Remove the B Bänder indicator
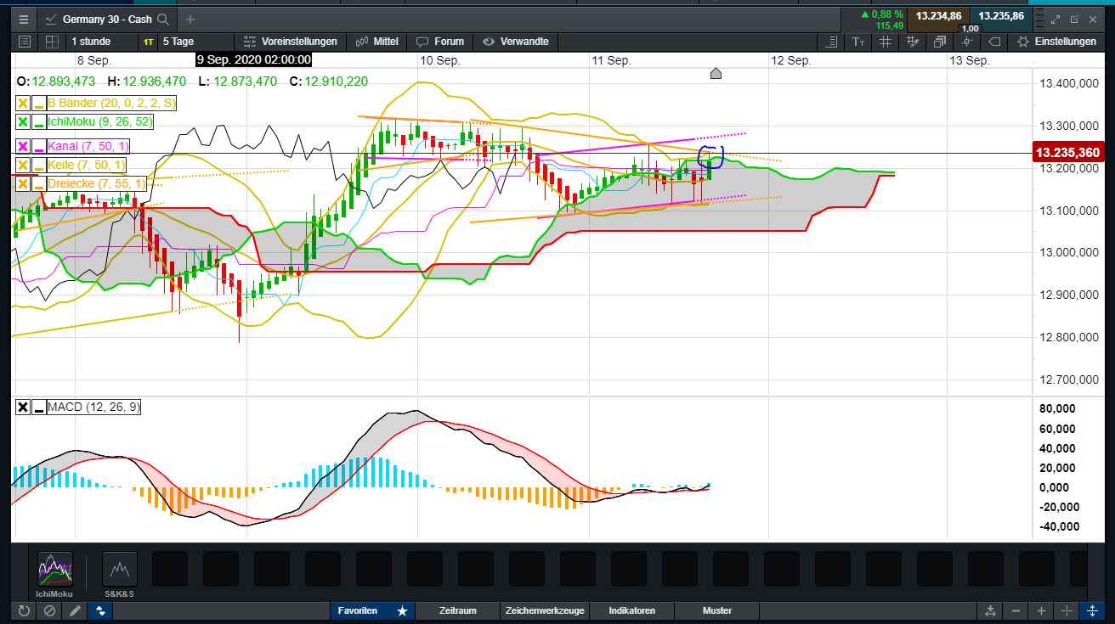1115x624 pixels. point(23,103)
